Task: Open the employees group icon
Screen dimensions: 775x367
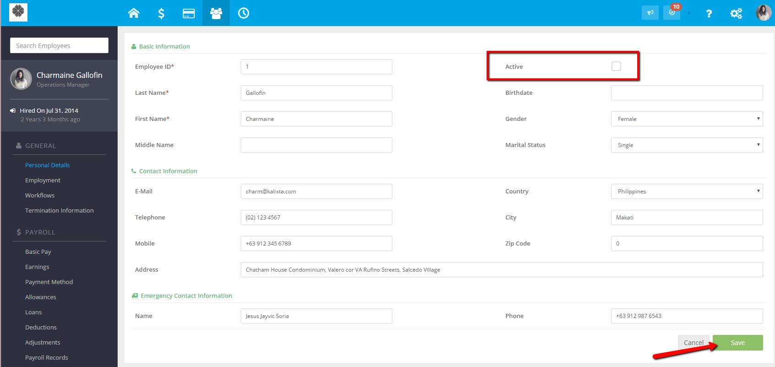Action: pos(216,13)
